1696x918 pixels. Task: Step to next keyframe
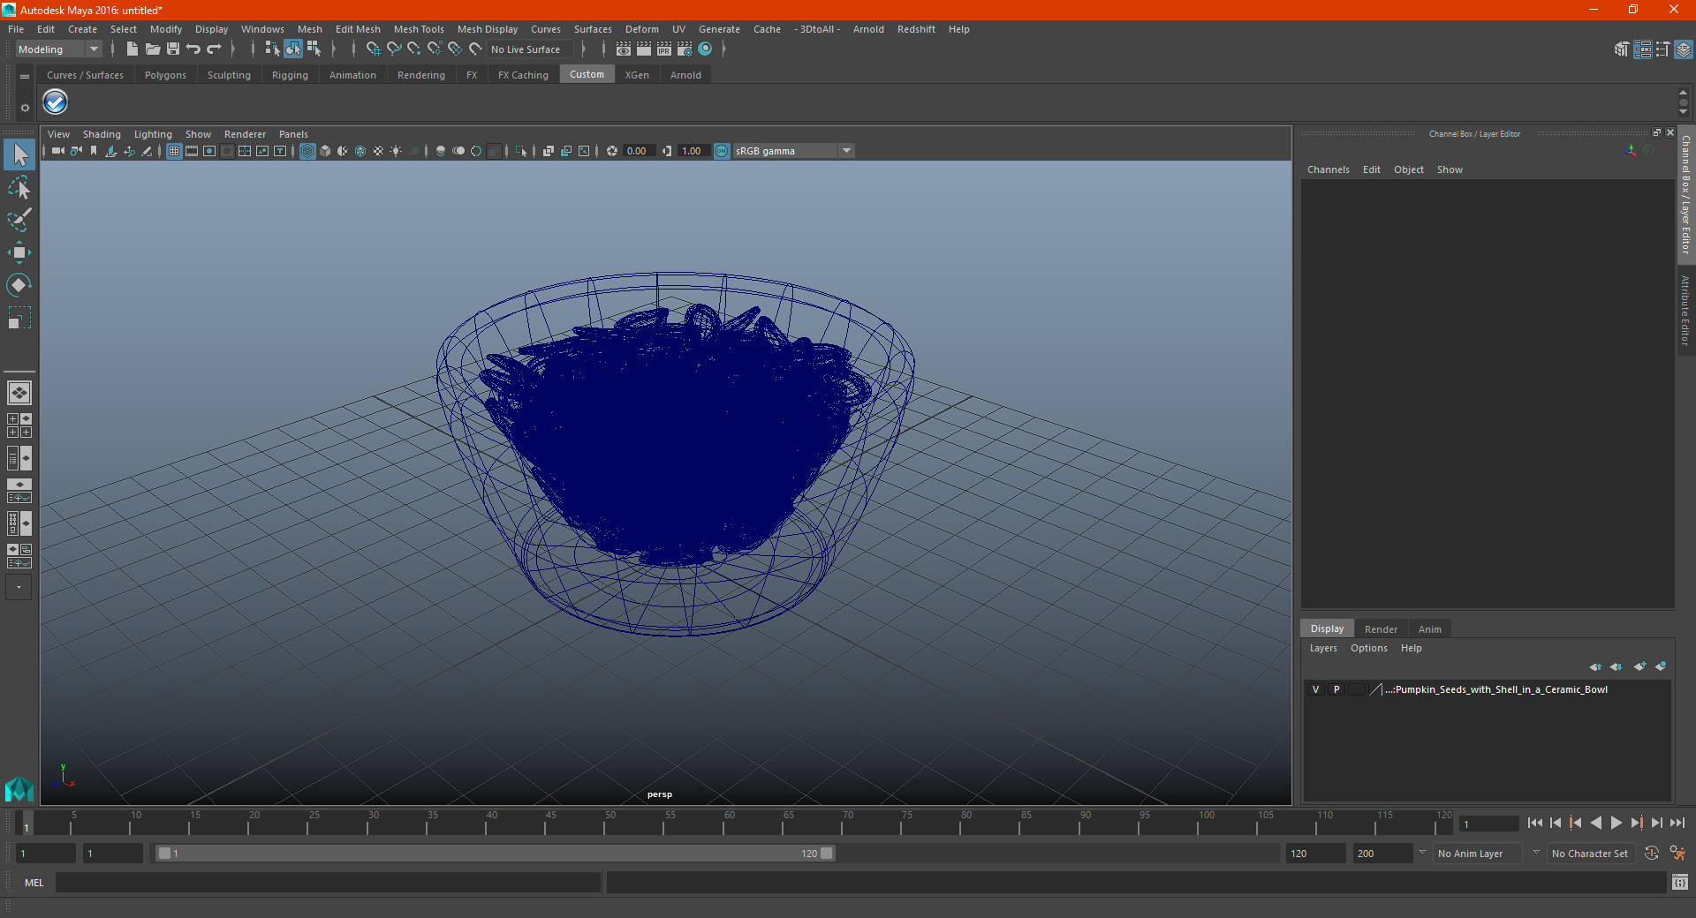click(x=1637, y=823)
